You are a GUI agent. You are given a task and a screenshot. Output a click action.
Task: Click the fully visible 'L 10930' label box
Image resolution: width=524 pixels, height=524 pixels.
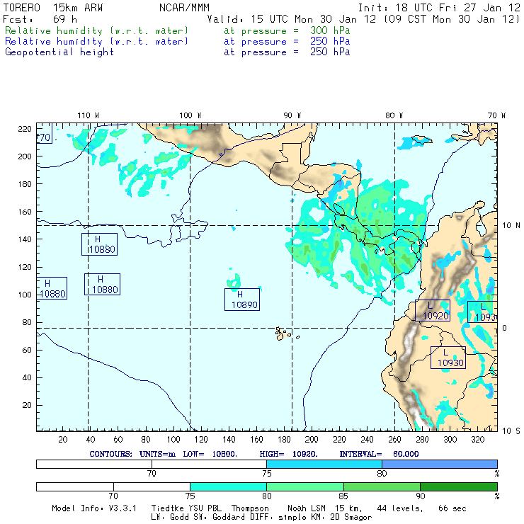point(448,358)
